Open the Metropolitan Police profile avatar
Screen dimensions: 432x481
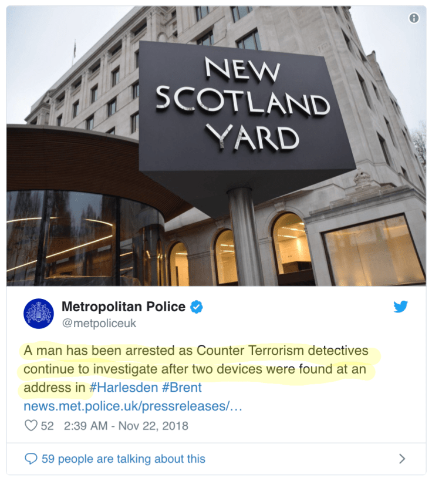(39, 314)
